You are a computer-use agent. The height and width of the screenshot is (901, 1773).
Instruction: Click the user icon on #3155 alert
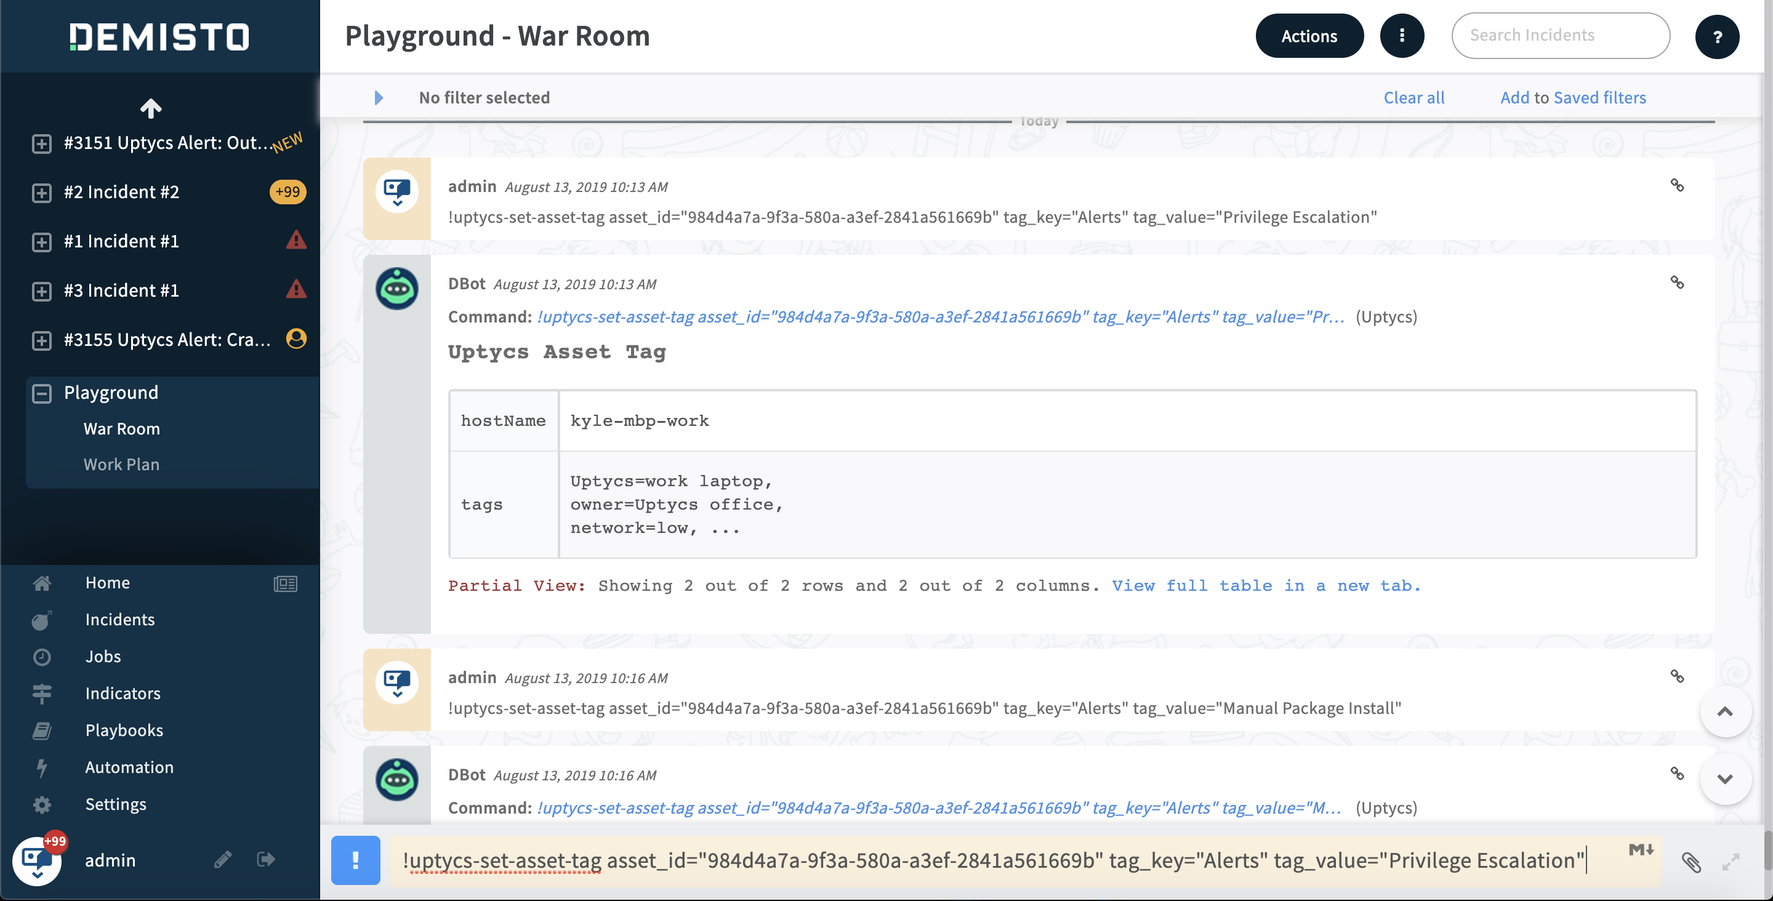[297, 338]
